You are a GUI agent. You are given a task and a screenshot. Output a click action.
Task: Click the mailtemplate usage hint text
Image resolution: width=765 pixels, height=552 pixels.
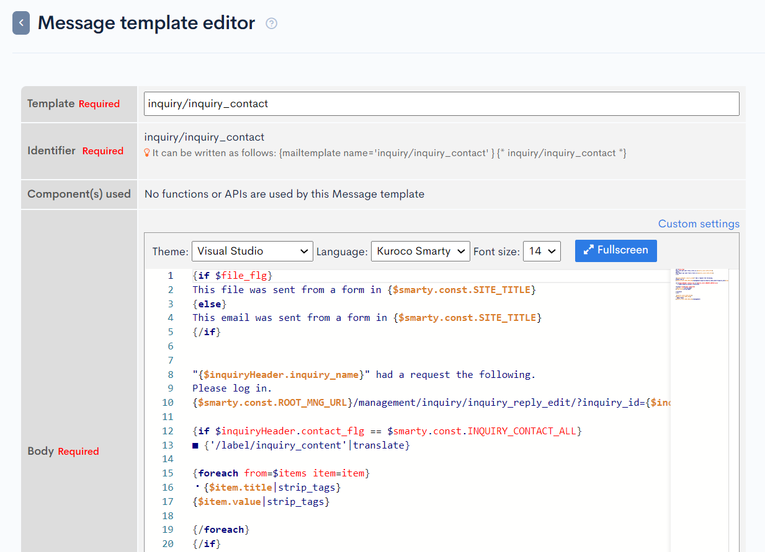pos(390,152)
